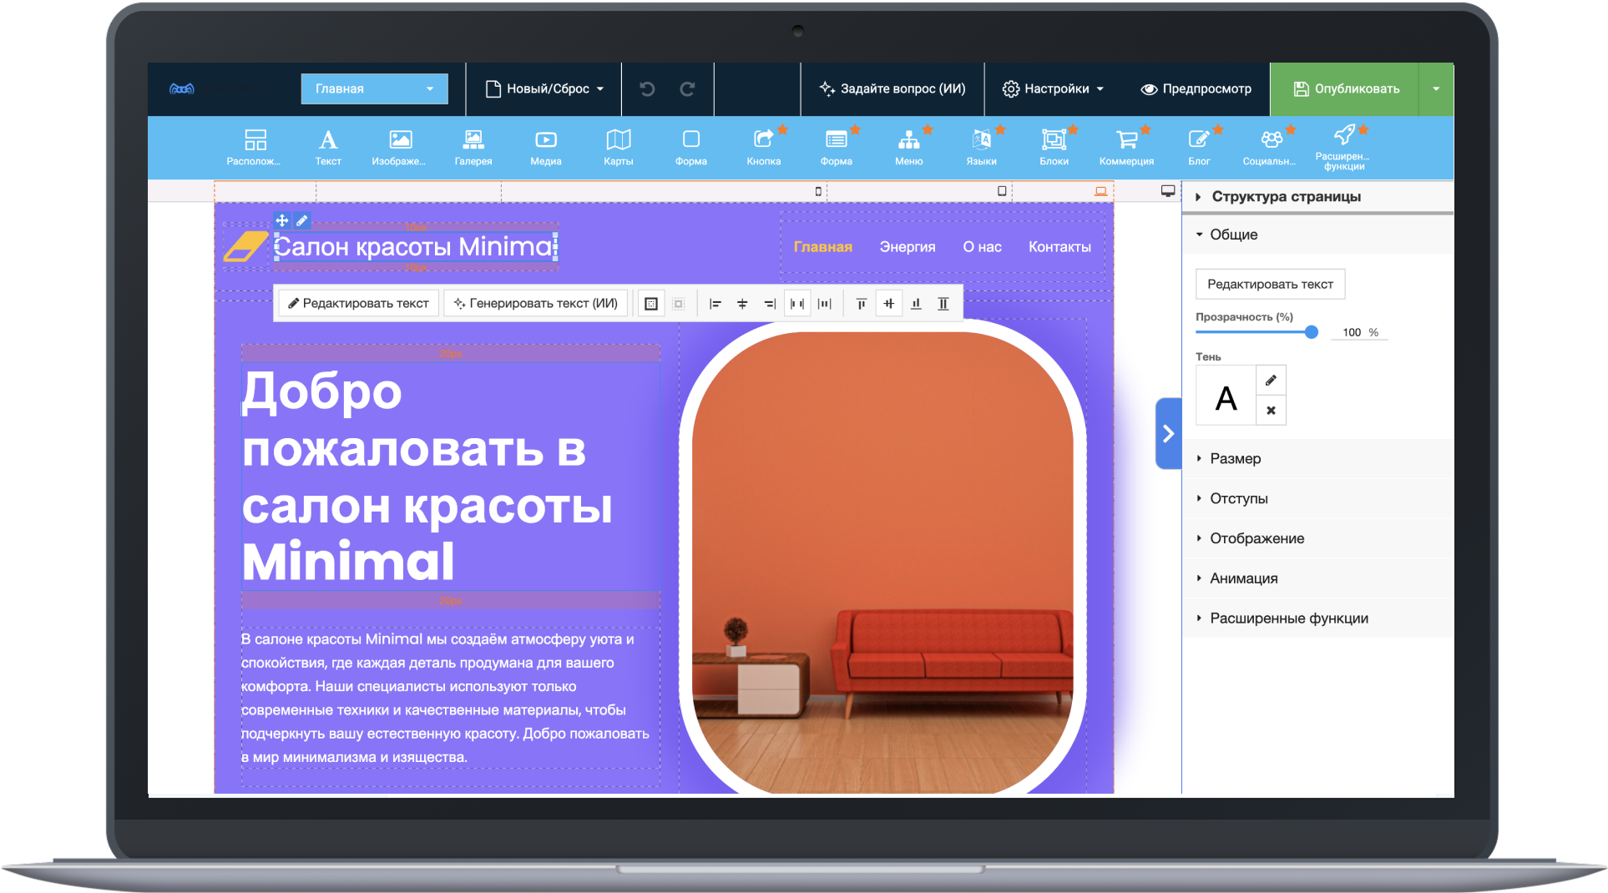1608x893 pixels.
Task: Click Редактировать текст in side panel
Action: tap(1270, 285)
